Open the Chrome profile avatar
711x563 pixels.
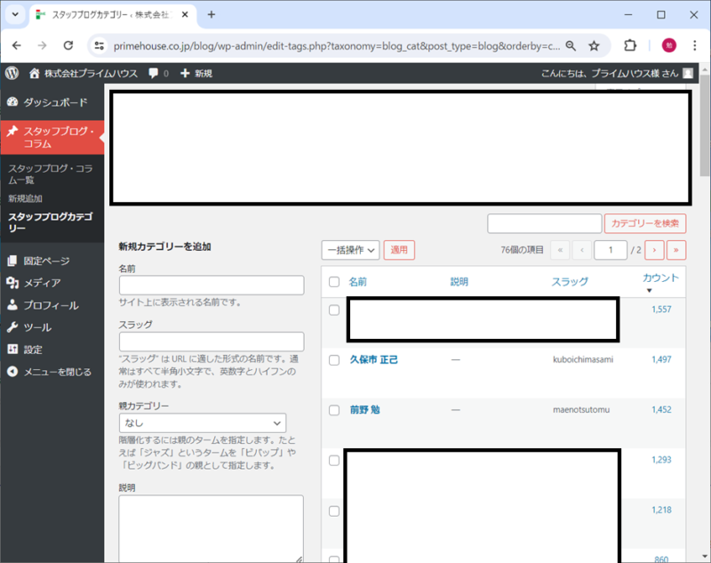point(669,45)
